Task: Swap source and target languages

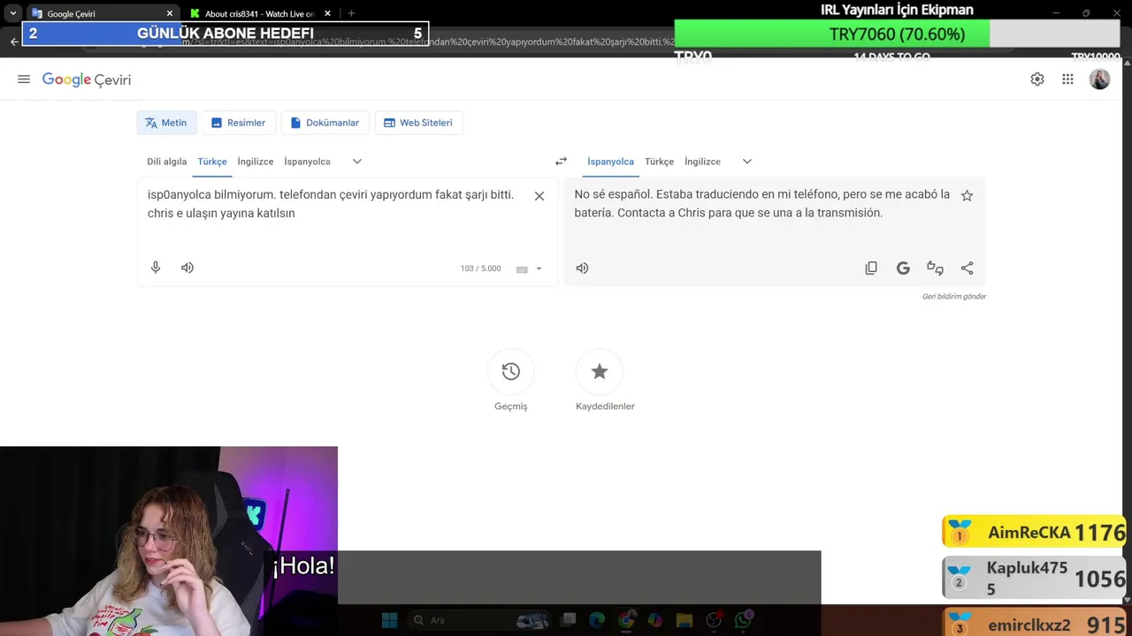Action: click(x=561, y=162)
